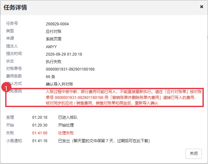Select statement number 0000001931-092901180166 in 对账单号 row
The width and height of the screenshot is (208, 164).
click(70, 69)
